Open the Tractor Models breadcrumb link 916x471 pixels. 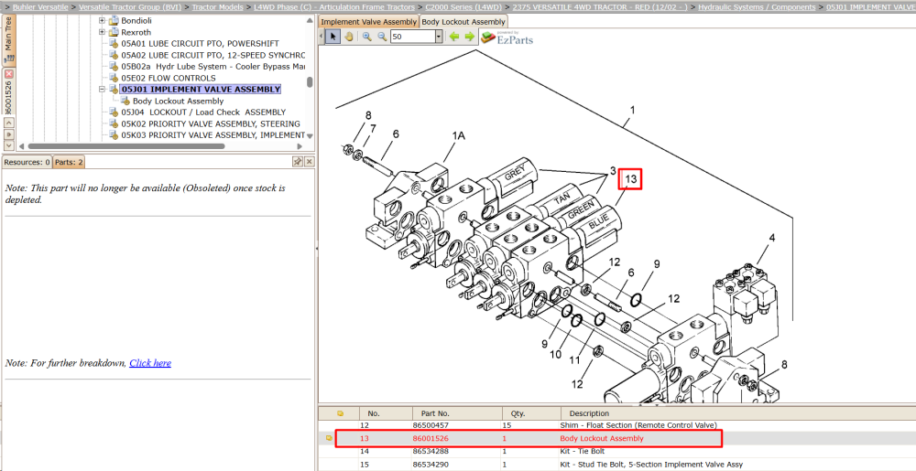[217, 7]
